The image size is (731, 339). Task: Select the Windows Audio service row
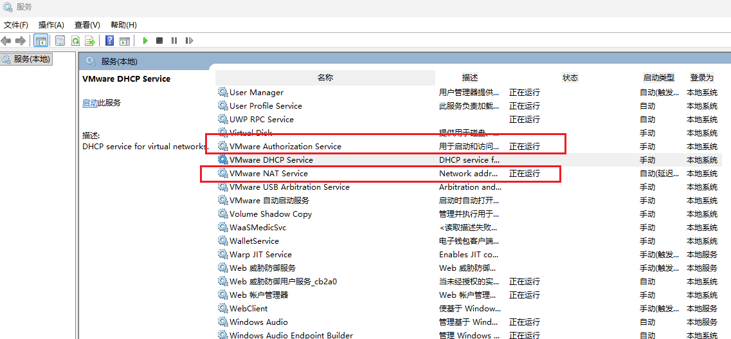point(258,322)
